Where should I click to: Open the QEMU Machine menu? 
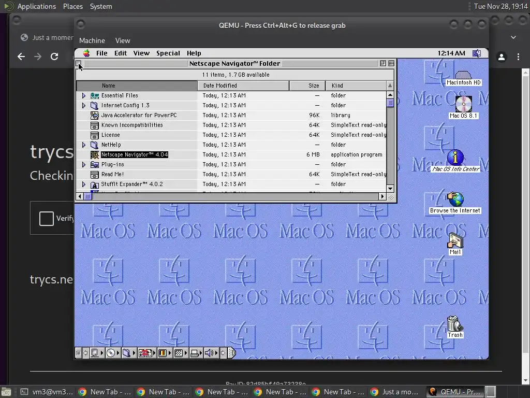point(92,40)
